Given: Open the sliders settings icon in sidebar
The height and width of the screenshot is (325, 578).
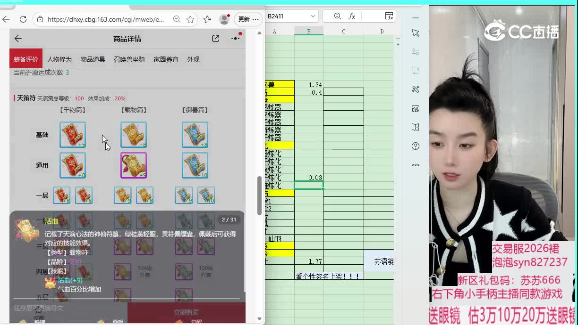Looking at the screenshot, I should pyautogui.click(x=416, y=52).
